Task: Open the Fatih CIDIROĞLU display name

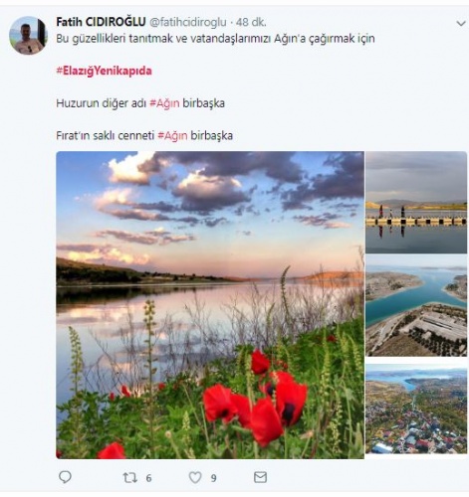Action: pyautogui.click(x=101, y=22)
